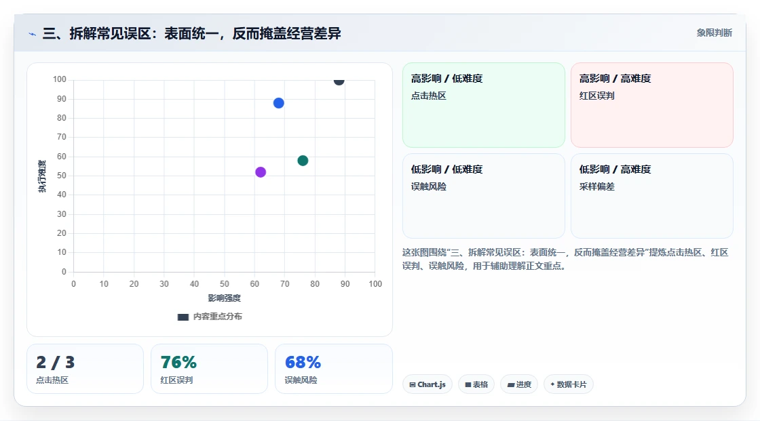Click 采样偏差 text in quadrant card
Image resolution: width=760 pixels, height=421 pixels.
pos(596,186)
